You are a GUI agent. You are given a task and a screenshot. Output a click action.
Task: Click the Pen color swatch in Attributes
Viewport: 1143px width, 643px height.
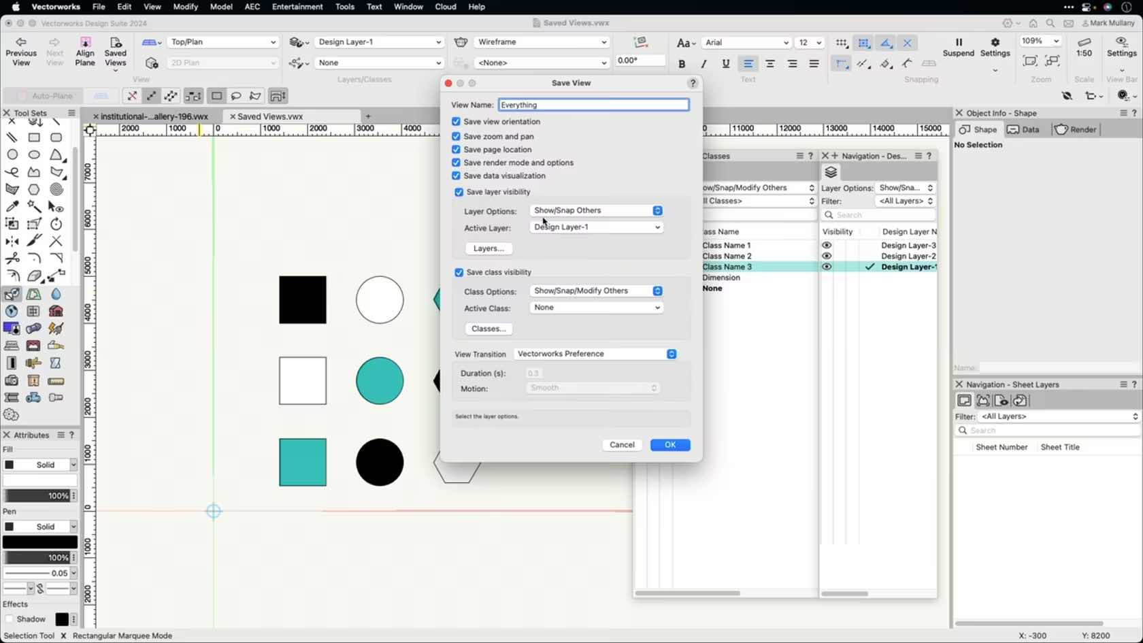[40, 542]
